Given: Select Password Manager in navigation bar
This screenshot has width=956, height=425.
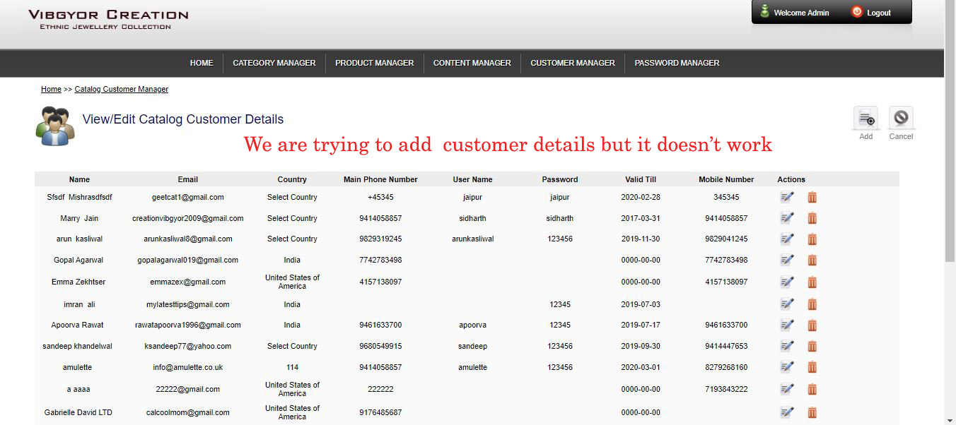Looking at the screenshot, I should [x=677, y=63].
